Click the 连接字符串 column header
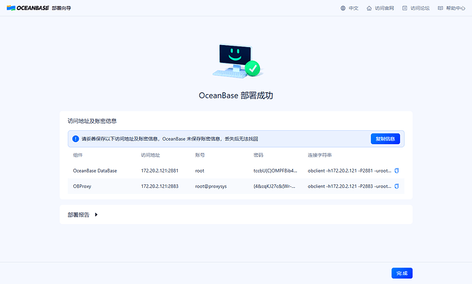 [x=319, y=155]
